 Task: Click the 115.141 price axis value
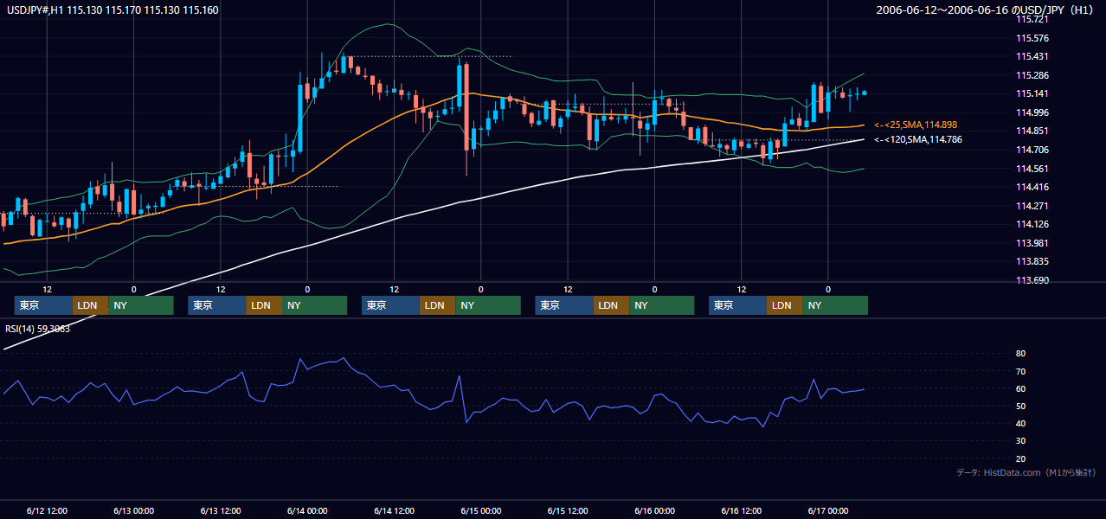(1032, 93)
